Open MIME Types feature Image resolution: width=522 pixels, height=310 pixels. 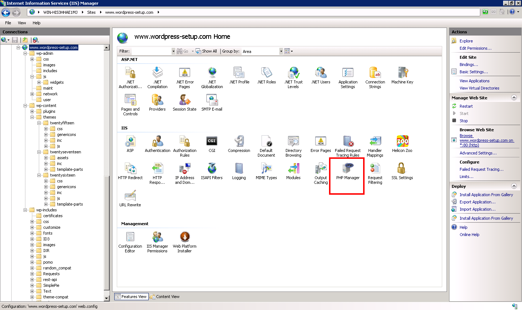pyautogui.click(x=266, y=171)
